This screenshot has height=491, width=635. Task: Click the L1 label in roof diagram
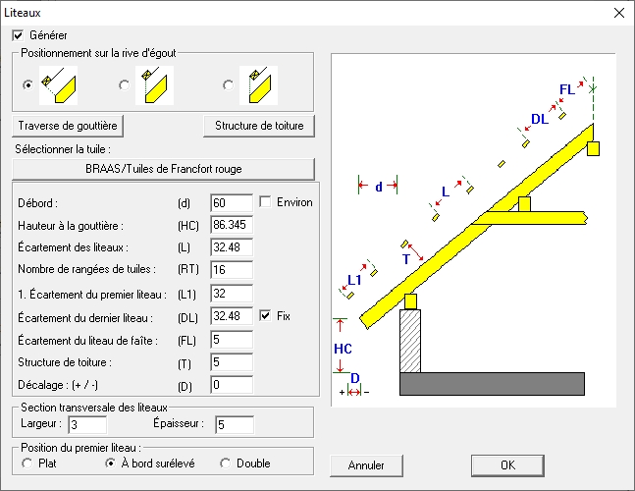[x=354, y=280]
